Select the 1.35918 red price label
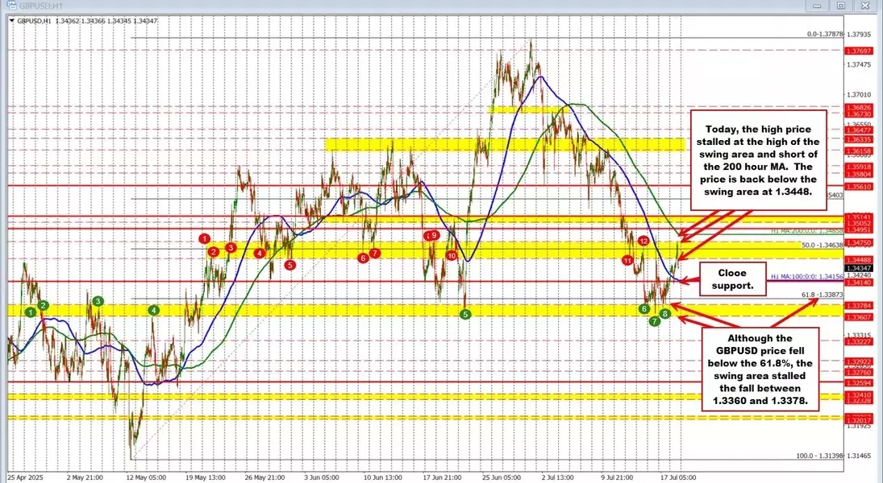The image size is (883, 483). [x=860, y=167]
